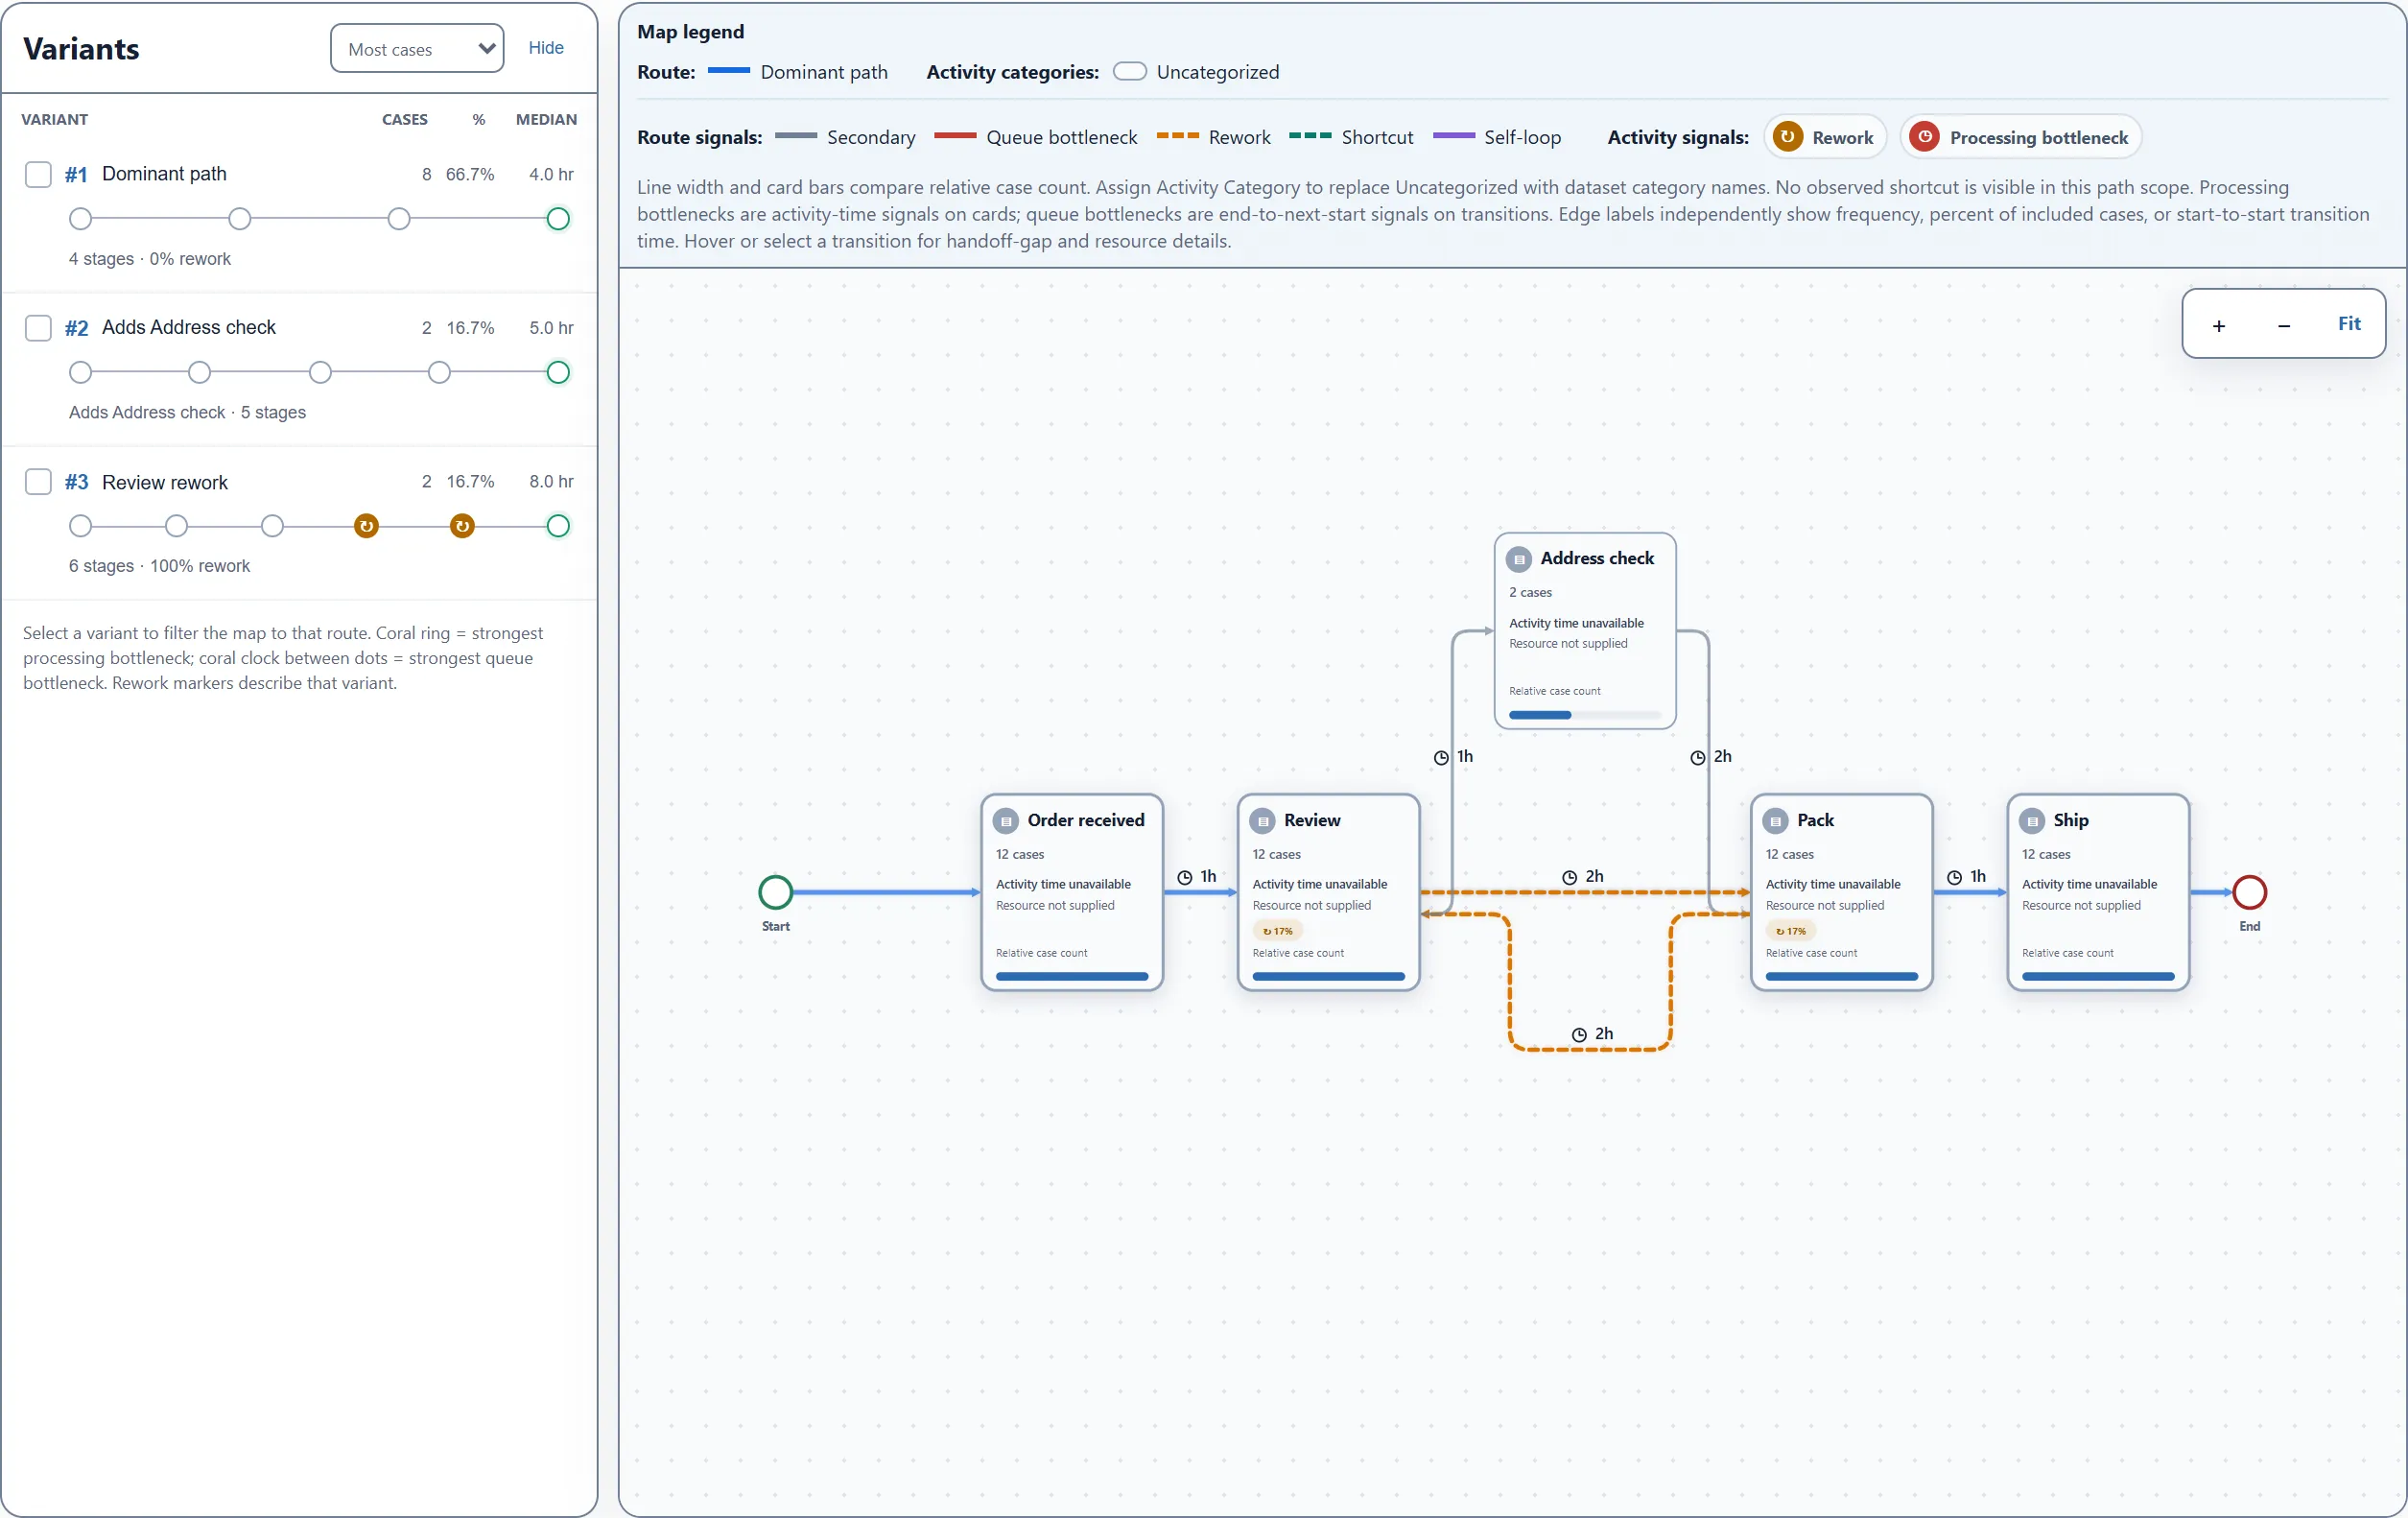Click the Order received activity icon
This screenshot has height=1518, width=2408.
pyautogui.click(x=1007, y=821)
